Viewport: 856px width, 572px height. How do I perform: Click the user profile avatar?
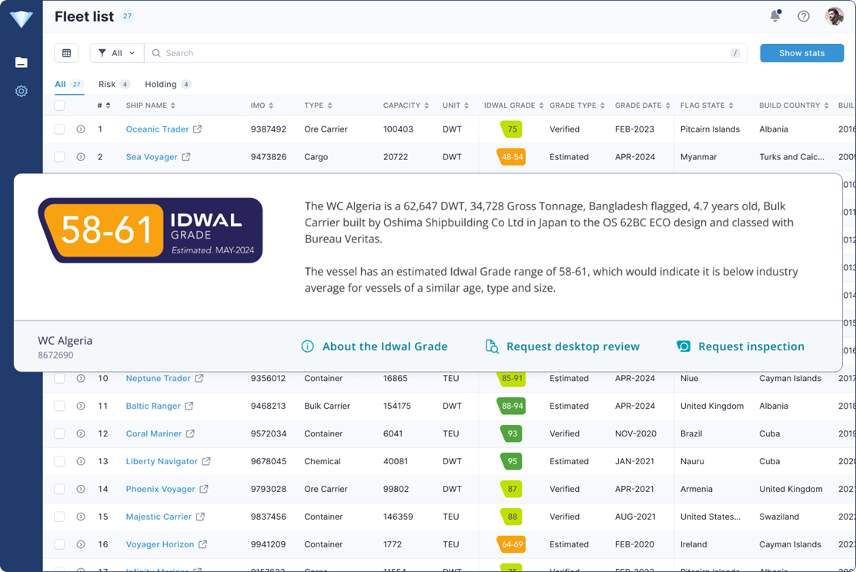834,16
